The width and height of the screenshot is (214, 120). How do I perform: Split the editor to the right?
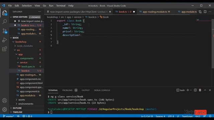point(205,12)
